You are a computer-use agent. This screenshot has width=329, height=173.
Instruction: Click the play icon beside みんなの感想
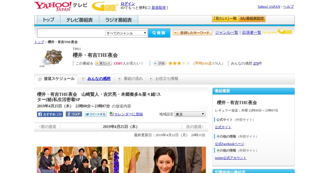click(x=83, y=79)
